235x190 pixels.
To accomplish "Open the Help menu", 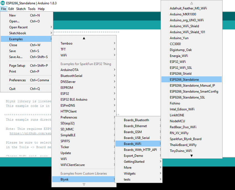I will point(41,9).
